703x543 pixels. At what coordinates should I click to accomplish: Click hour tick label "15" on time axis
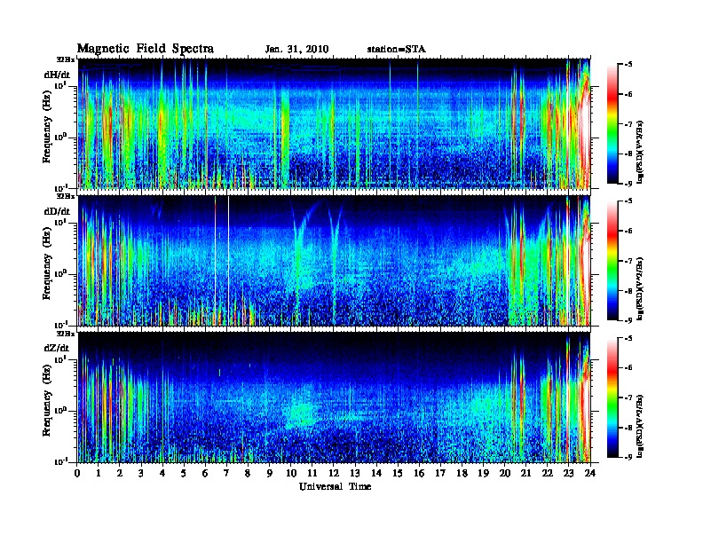click(398, 473)
